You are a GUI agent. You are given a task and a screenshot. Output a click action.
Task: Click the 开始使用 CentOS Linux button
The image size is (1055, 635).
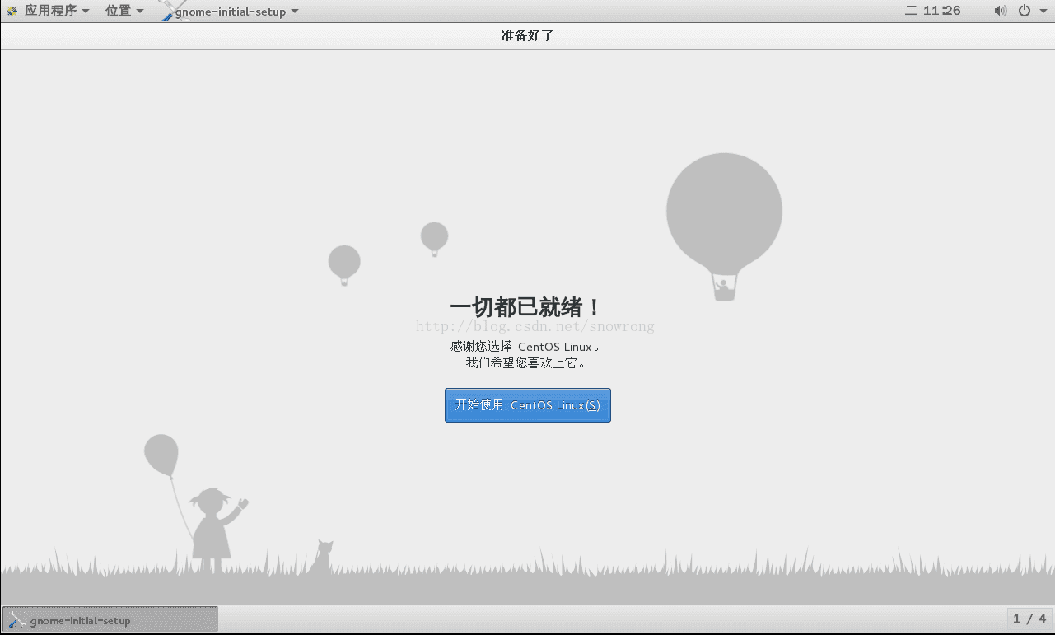point(527,405)
